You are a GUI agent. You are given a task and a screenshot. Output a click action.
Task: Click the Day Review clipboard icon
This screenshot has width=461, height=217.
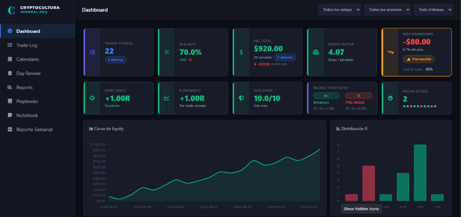[x=10, y=73]
